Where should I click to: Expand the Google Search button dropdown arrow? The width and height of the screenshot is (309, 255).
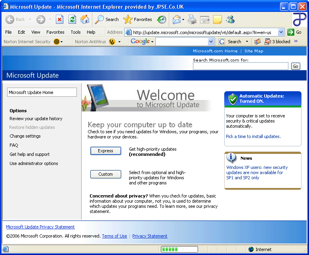[x=247, y=42]
